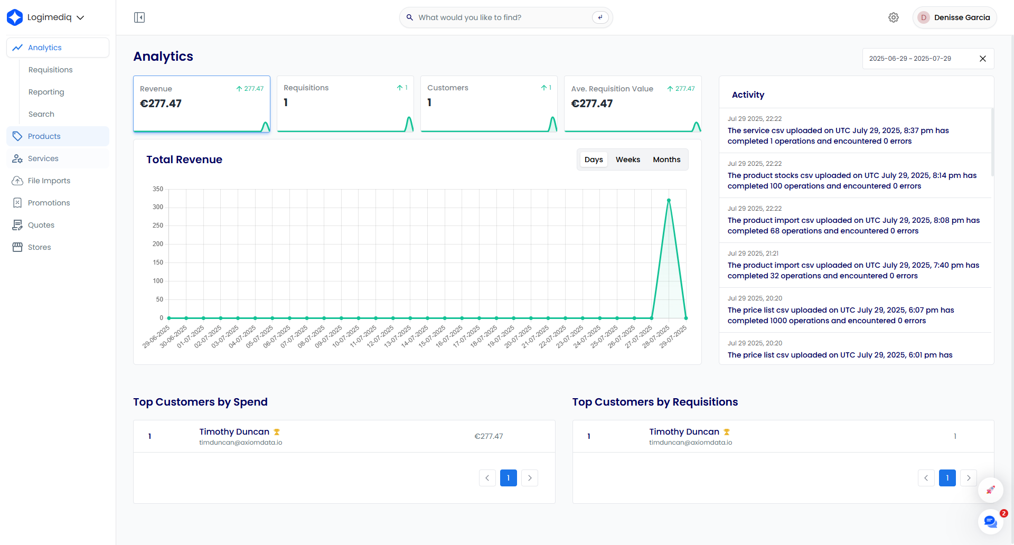Clear the selected date range
1014x545 pixels.
point(983,59)
